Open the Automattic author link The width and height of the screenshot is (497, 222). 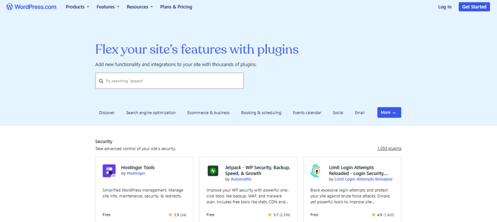(240, 179)
